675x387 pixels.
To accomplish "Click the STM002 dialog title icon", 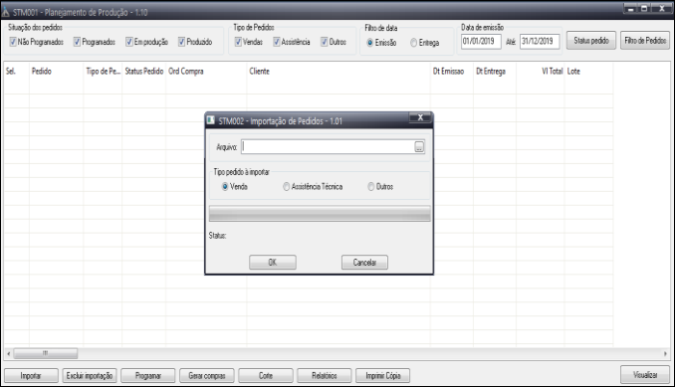I will tap(210, 120).
